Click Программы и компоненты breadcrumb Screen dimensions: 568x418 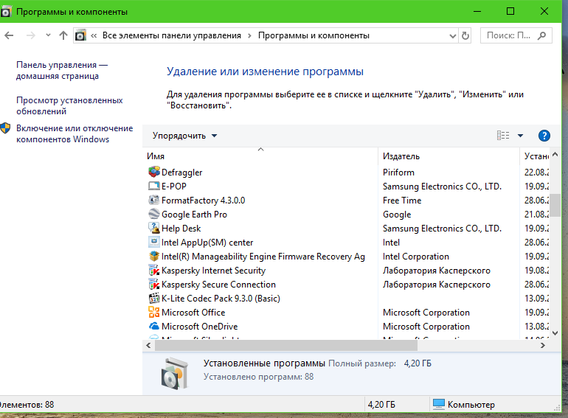(x=314, y=35)
